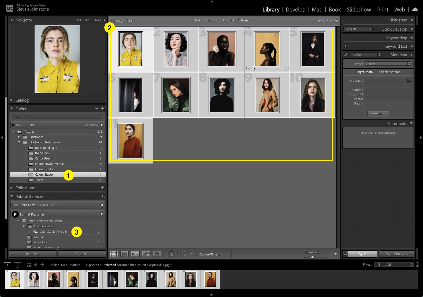Switch to Loupe view in toolbar
The image size is (423, 297).
[x=125, y=254]
